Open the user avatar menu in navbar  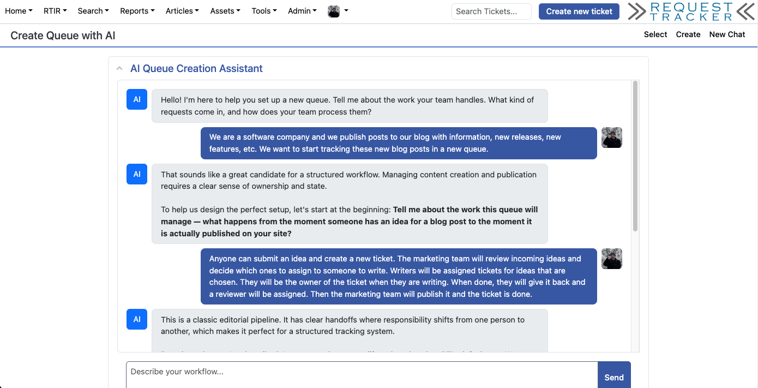(338, 11)
